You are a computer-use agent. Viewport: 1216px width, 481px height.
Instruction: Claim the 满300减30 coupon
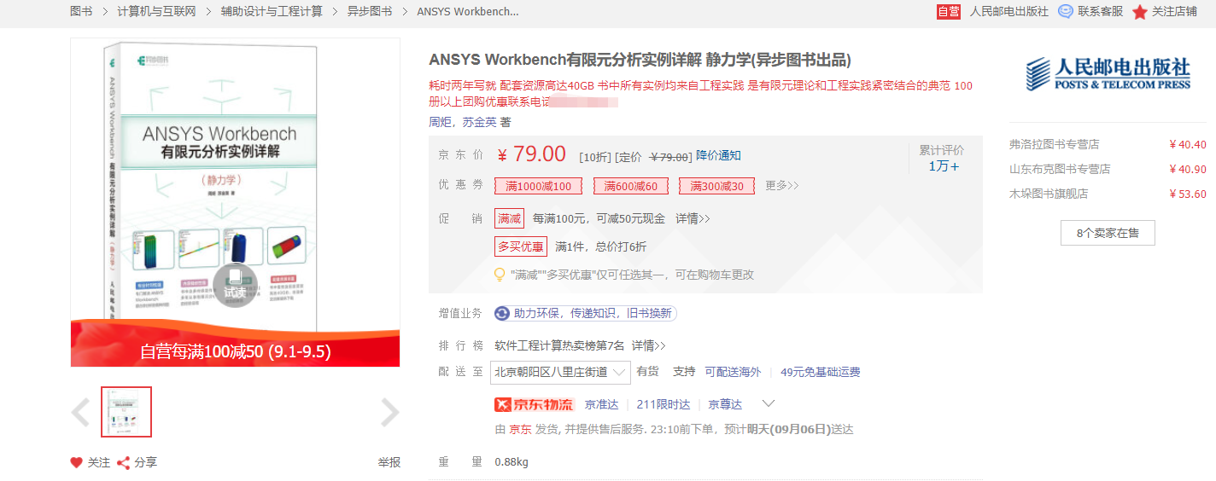[x=716, y=186]
